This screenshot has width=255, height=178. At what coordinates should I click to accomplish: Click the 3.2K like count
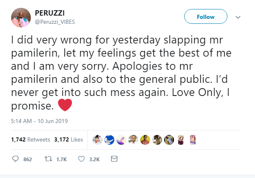coord(94,159)
